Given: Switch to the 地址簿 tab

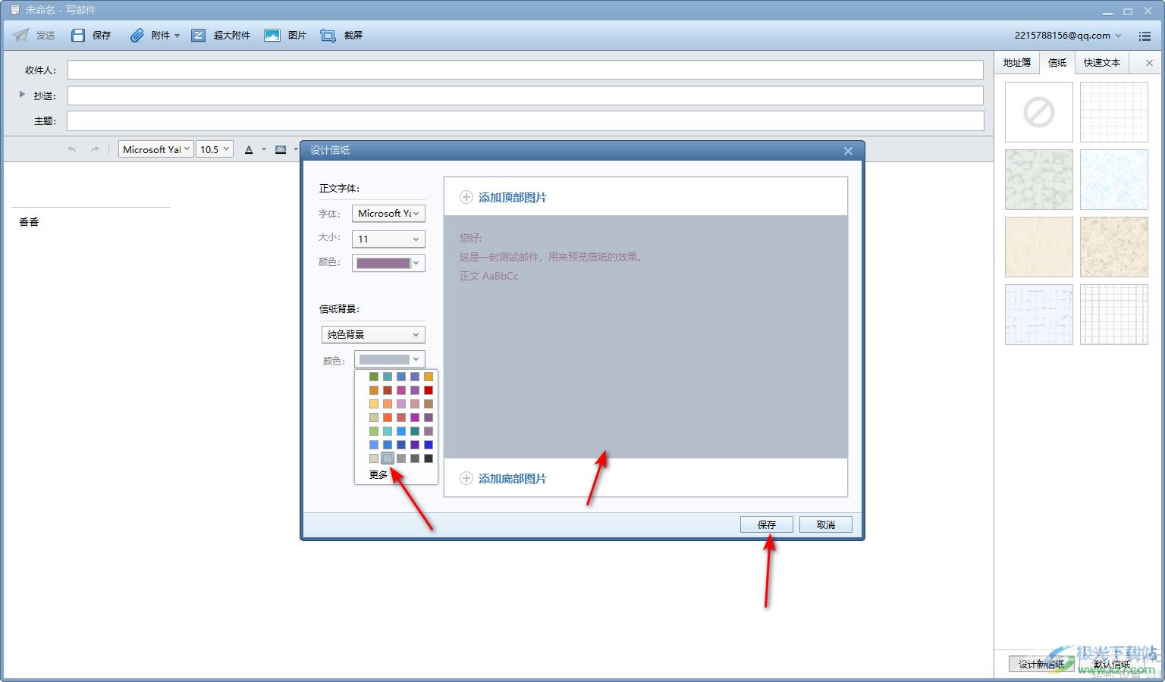Looking at the screenshot, I should pyautogui.click(x=1017, y=63).
